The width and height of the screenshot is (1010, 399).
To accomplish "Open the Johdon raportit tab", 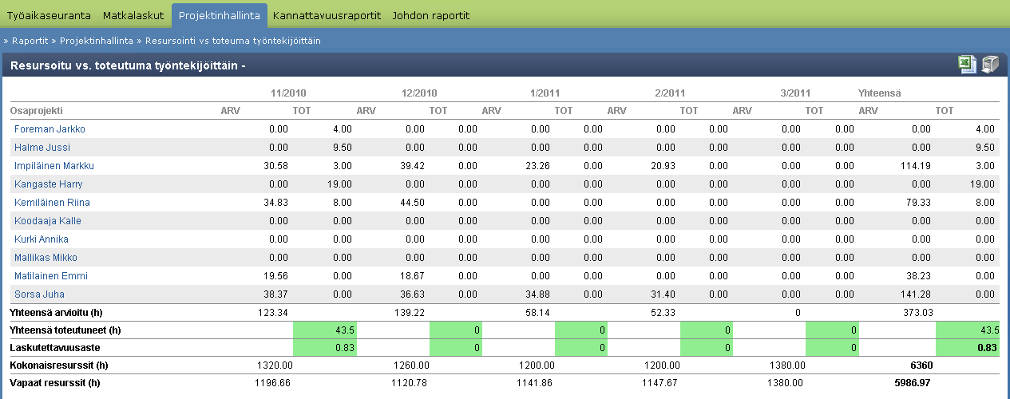I will [430, 15].
